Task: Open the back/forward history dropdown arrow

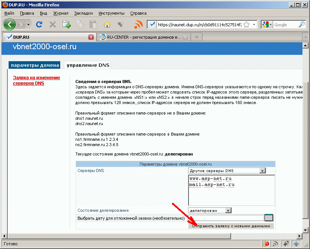Action: click(x=28, y=25)
